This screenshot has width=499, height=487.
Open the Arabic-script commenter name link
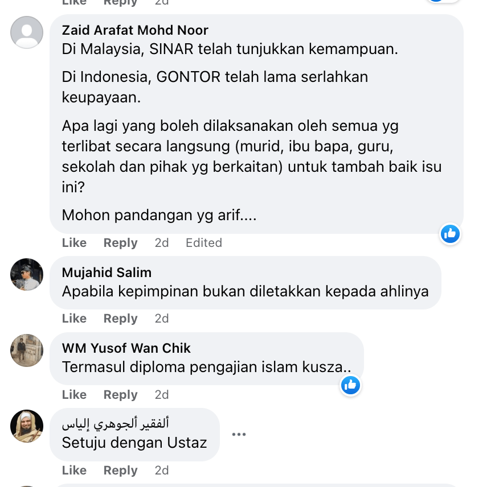115,423
